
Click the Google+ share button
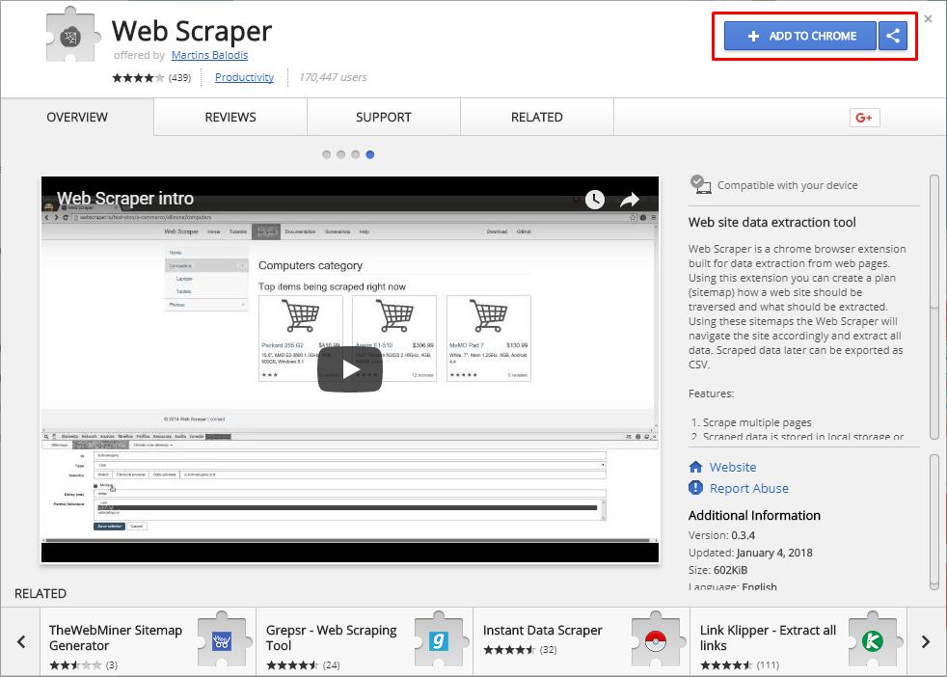(x=864, y=118)
